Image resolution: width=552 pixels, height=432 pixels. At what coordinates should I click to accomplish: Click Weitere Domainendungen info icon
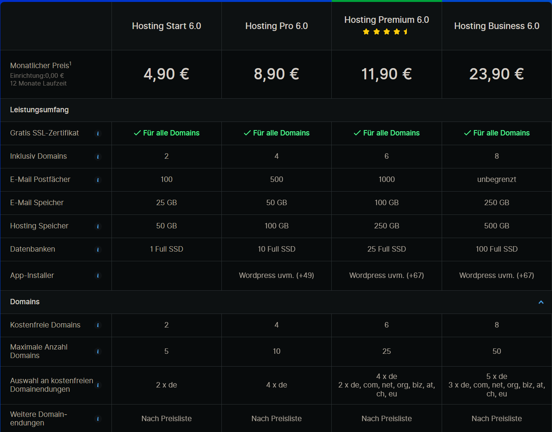[x=98, y=419]
